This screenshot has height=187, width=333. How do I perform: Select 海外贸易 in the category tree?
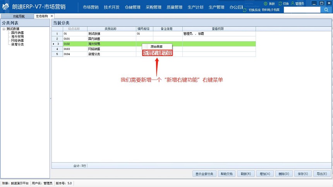pos(17,36)
